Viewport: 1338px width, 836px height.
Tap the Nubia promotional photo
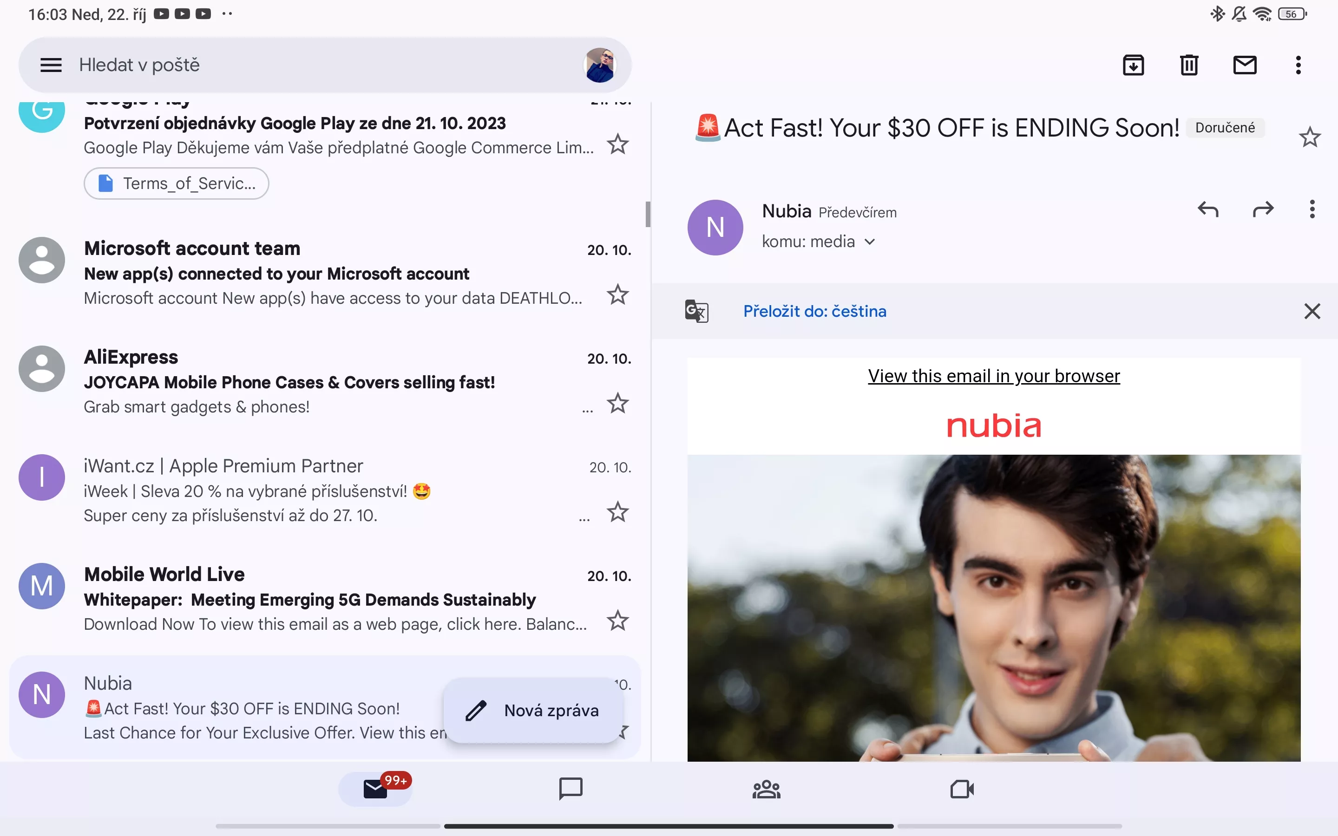pyautogui.click(x=994, y=608)
